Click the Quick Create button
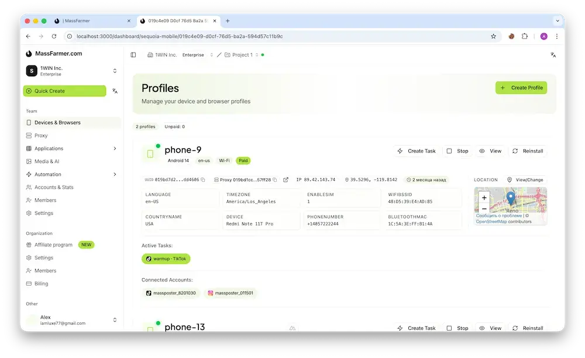 pyautogui.click(x=64, y=91)
